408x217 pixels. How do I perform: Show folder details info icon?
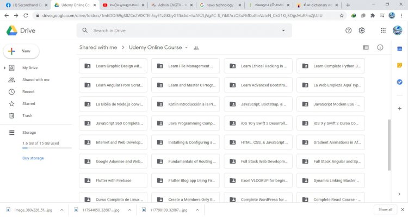[x=380, y=47]
